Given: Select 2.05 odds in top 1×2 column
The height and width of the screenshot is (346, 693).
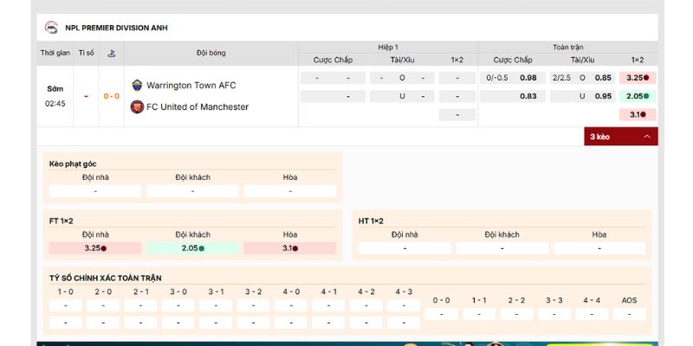Looking at the screenshot, I should pyautogui.click(x=637, y=96).
